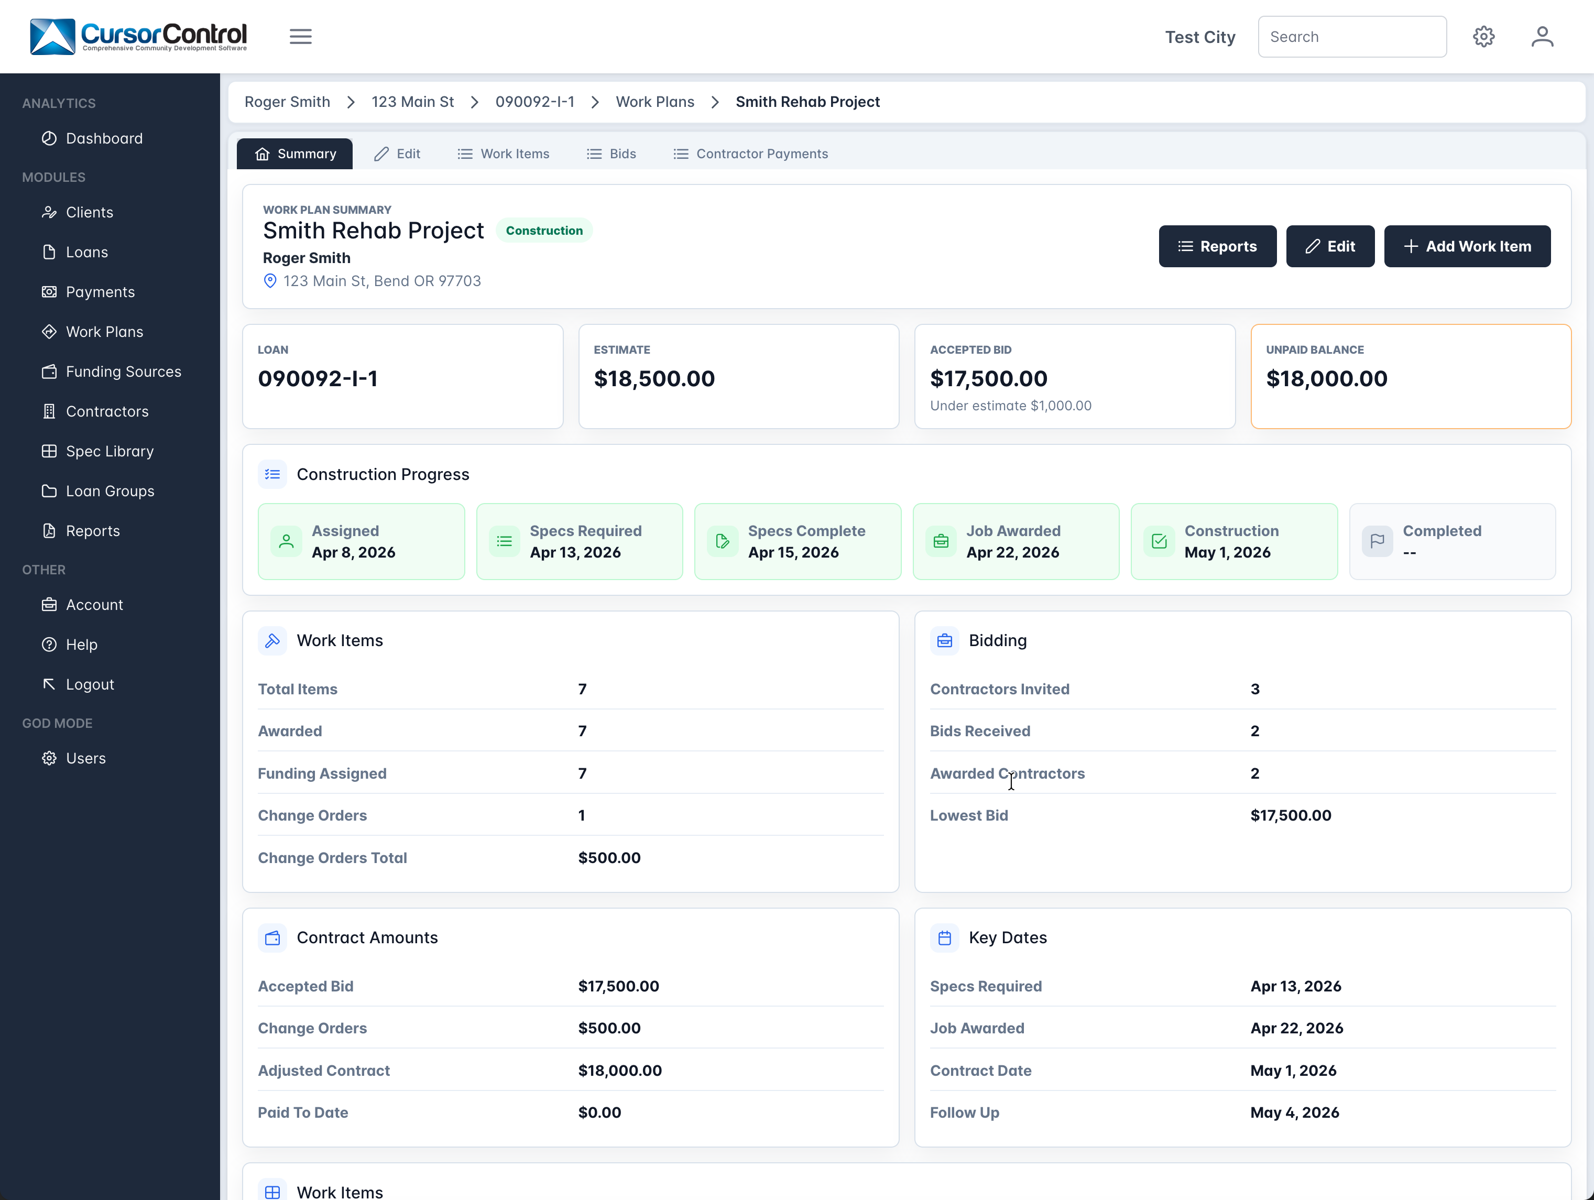The width and height of the screenshot is (1594, 1200).
Task: Click the Completed stage flag icon
Action: (1377, 541)
